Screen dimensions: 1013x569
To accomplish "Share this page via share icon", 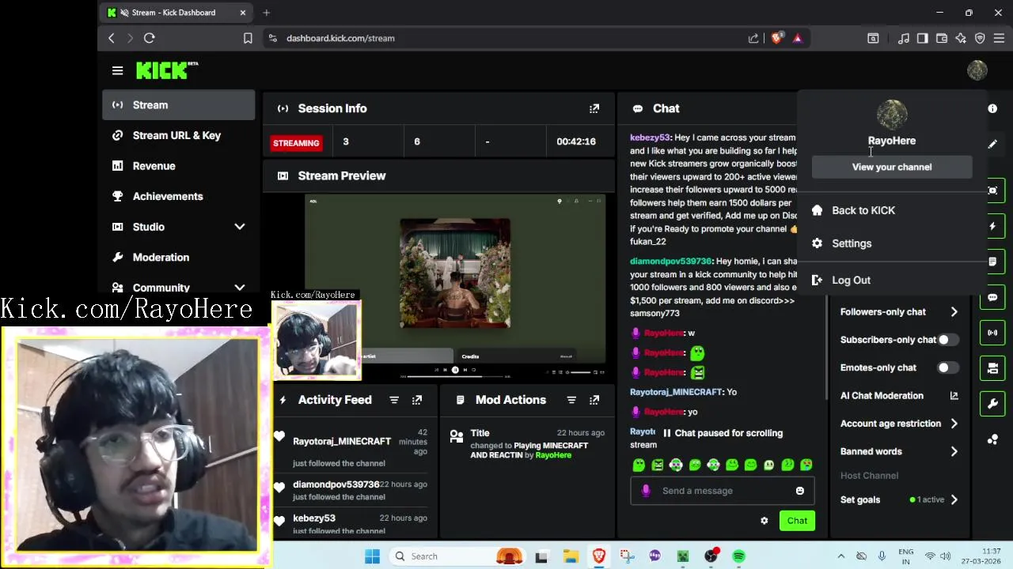I will point(753,38).
